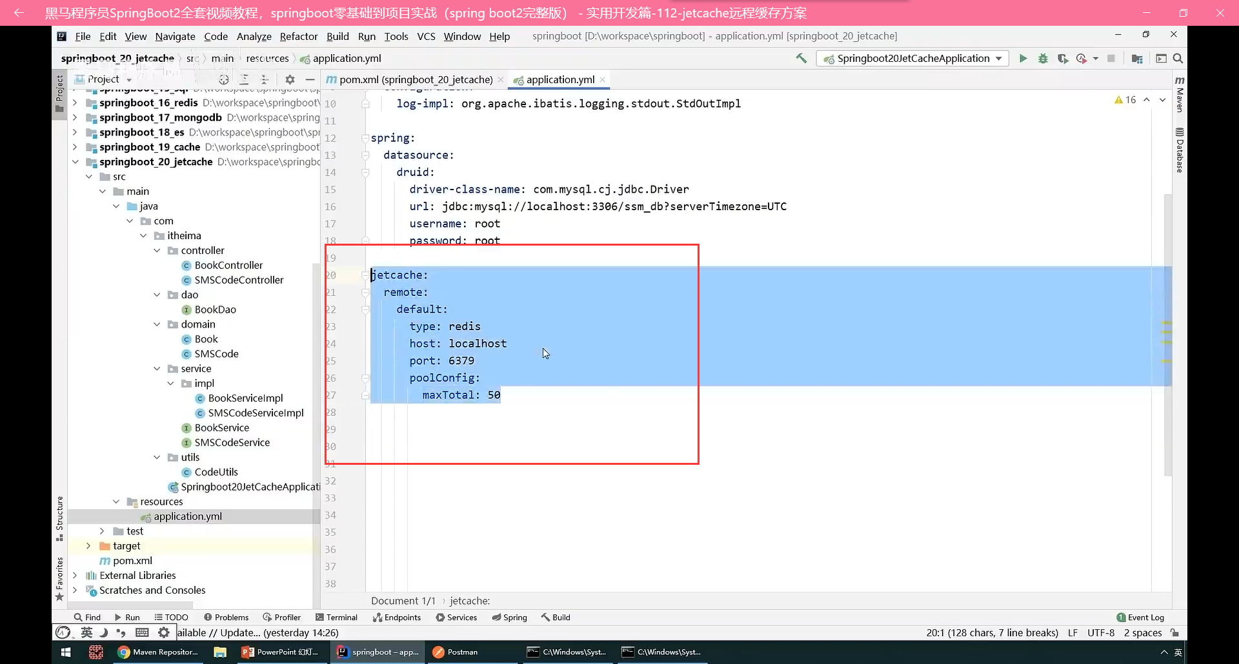Open the Maven tool window
Image resolution: width=1239 pixels, height=664 pixels.
pos(1180,94)
